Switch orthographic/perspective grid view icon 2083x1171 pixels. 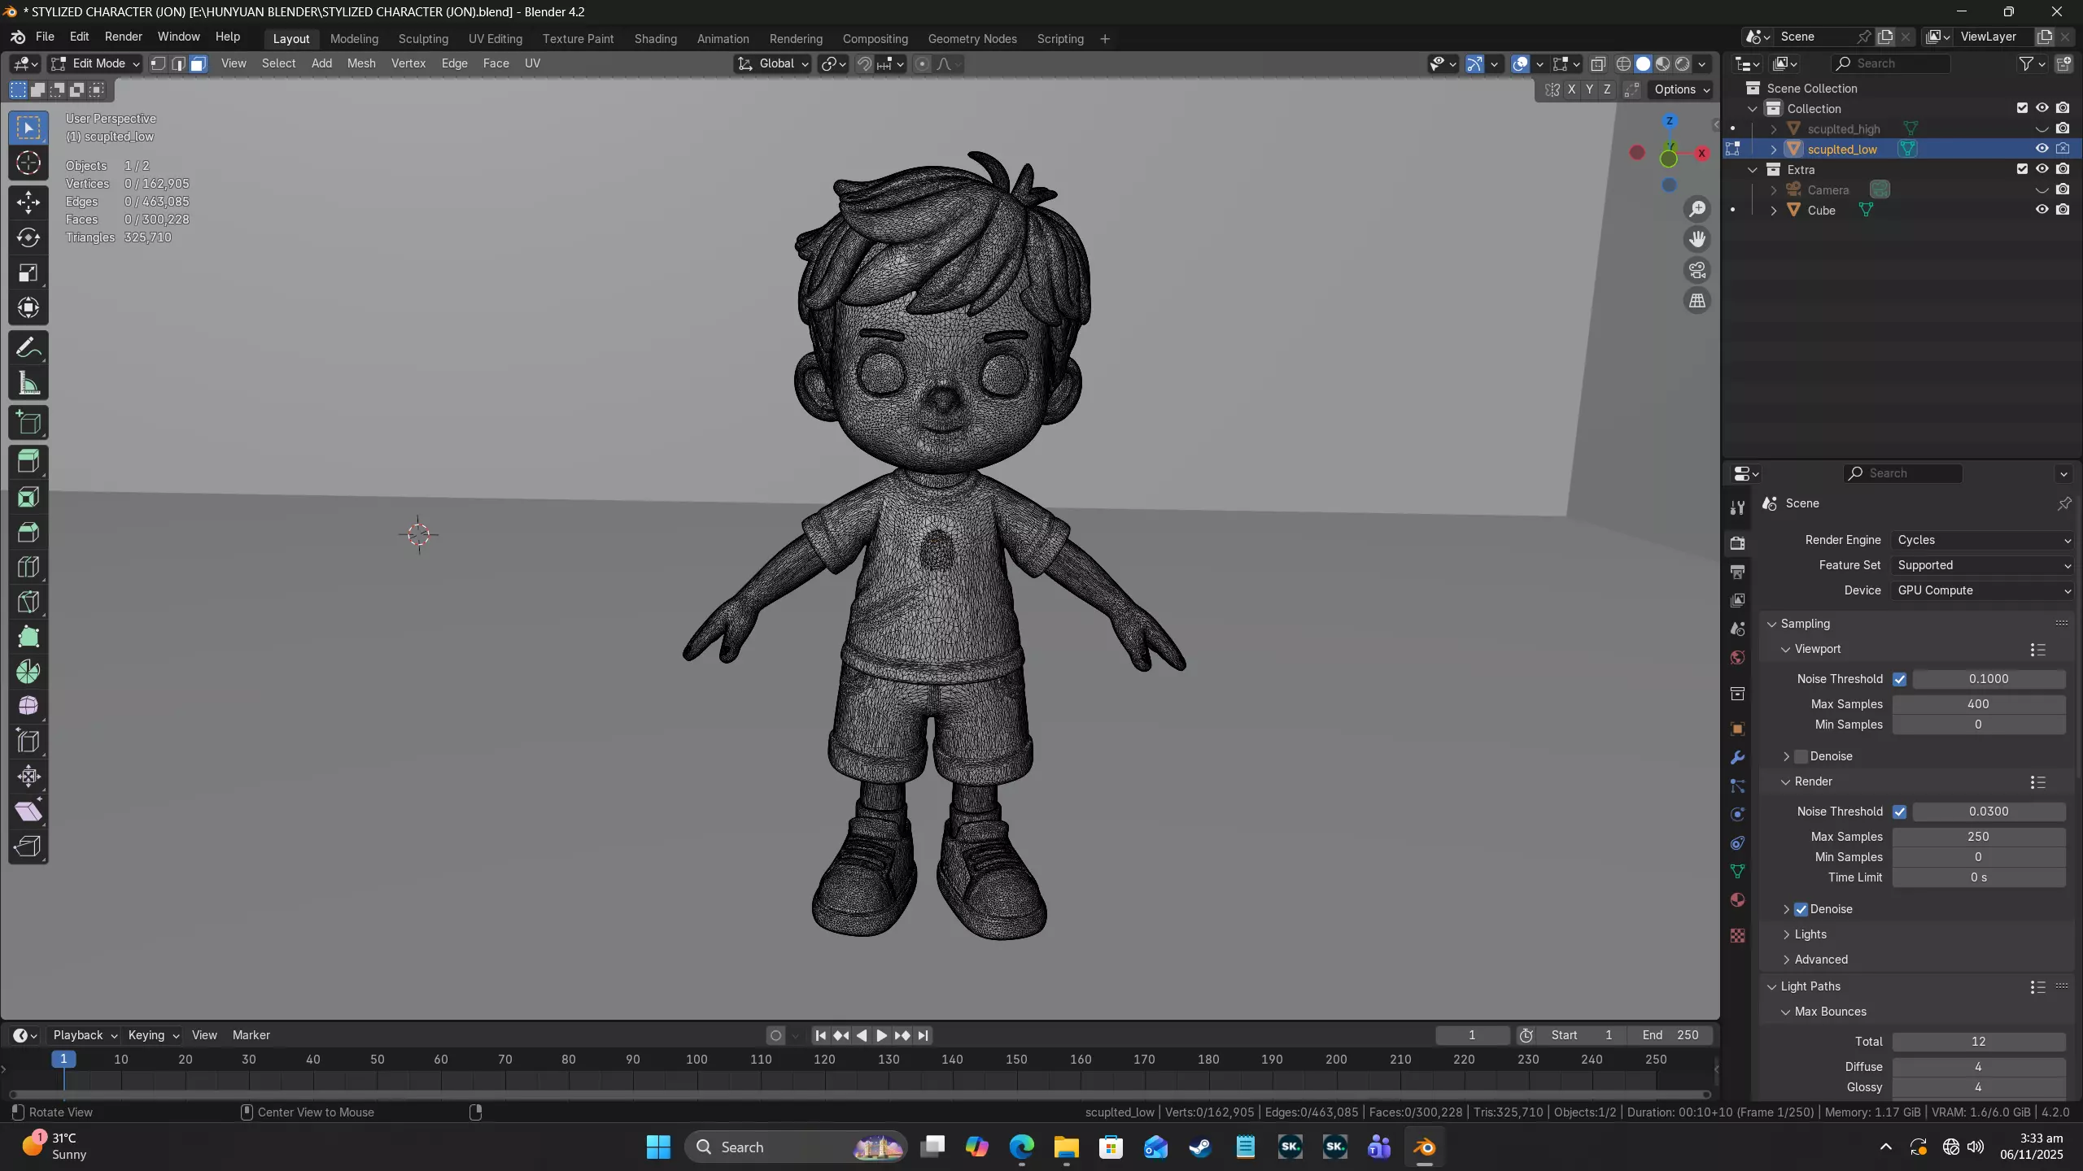[1697, 301]
